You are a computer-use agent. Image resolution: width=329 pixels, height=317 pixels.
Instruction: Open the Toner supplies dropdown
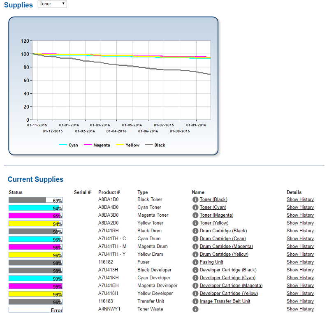(52, 4)
